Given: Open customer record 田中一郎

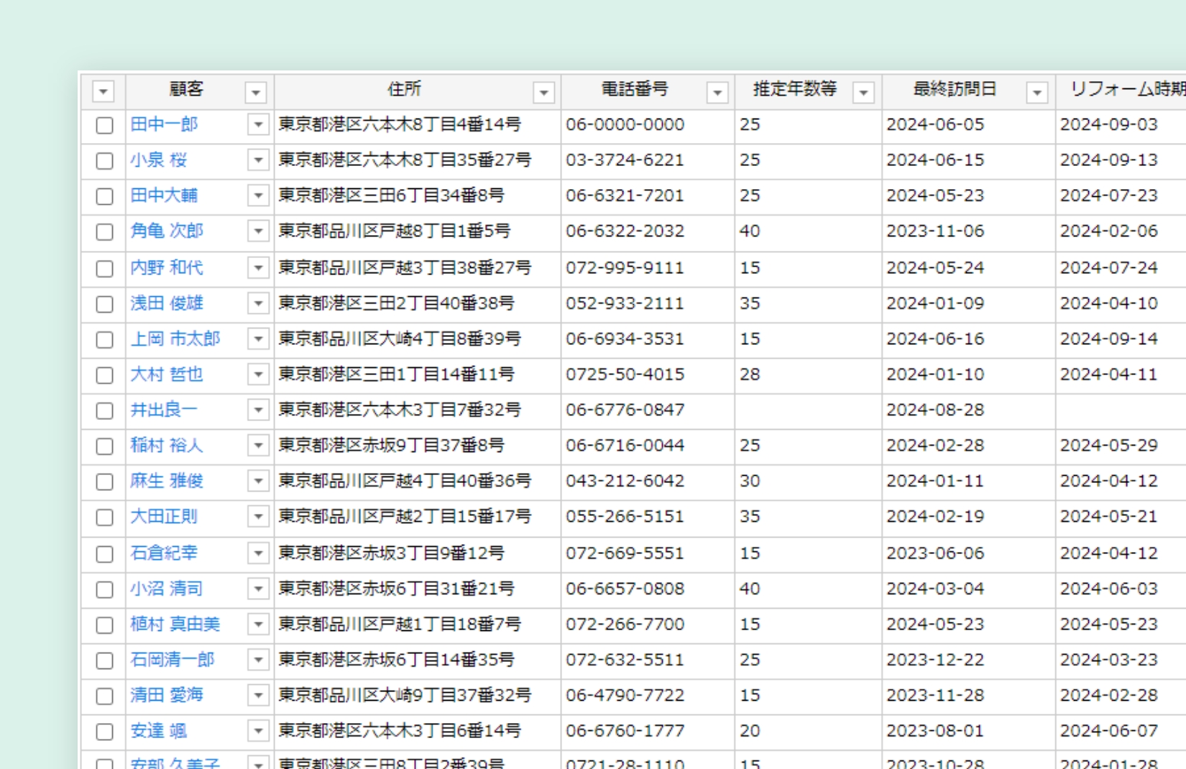Looking at the screenshot, I should 164,124.
